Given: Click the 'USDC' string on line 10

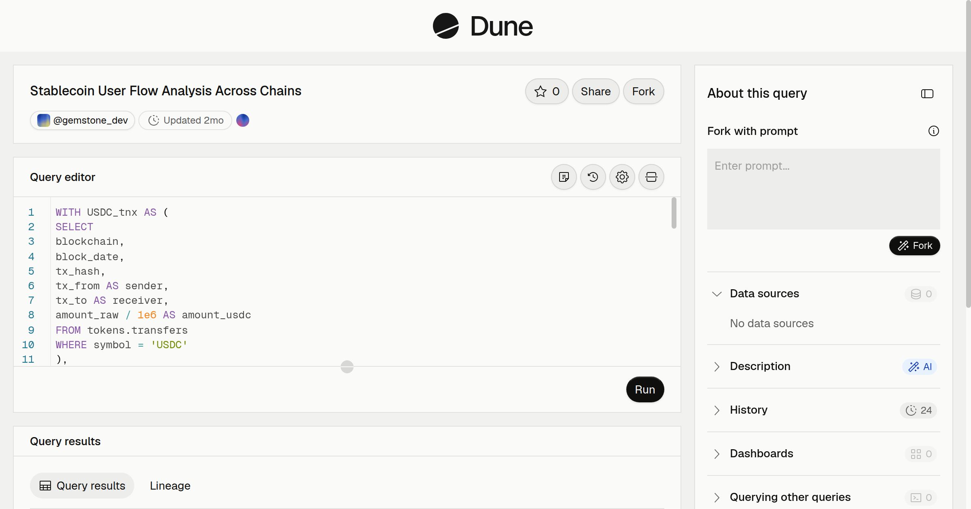Looking at the screenshot, I should click(169, 345).
